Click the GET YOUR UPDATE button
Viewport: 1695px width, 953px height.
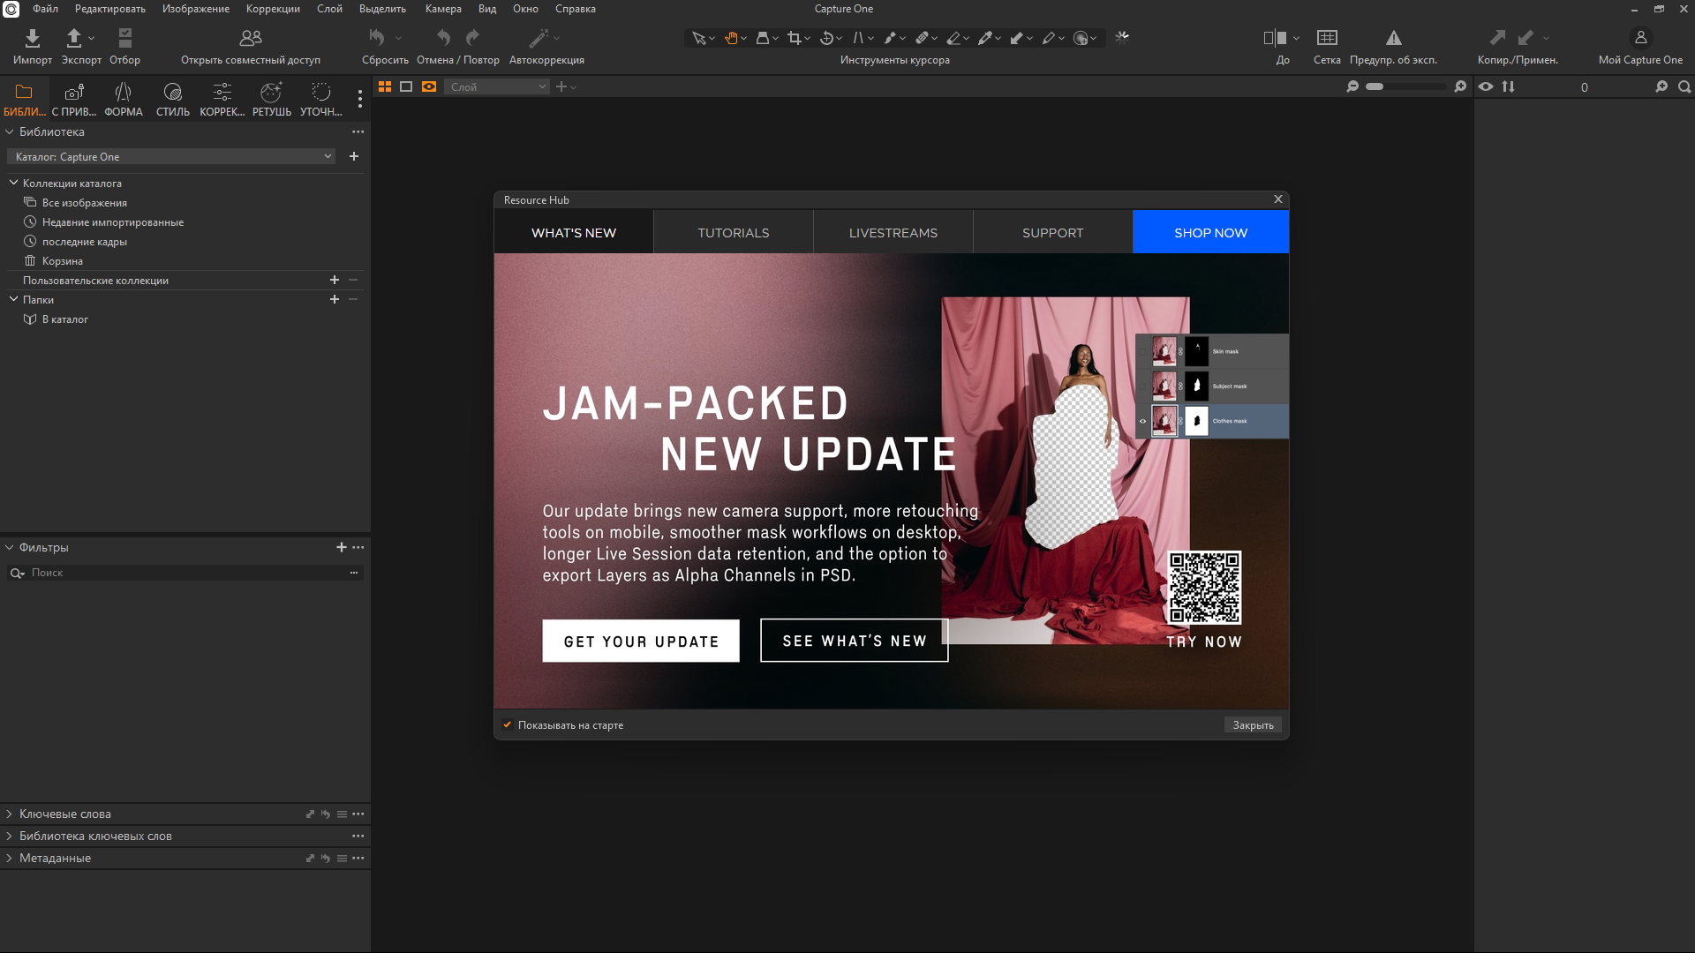[641, 642]
